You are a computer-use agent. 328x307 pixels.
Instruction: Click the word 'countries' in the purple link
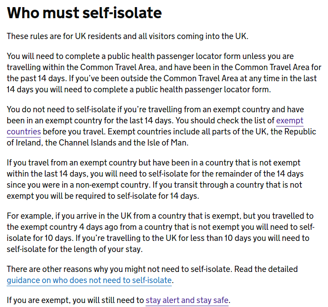coord(24,132)
